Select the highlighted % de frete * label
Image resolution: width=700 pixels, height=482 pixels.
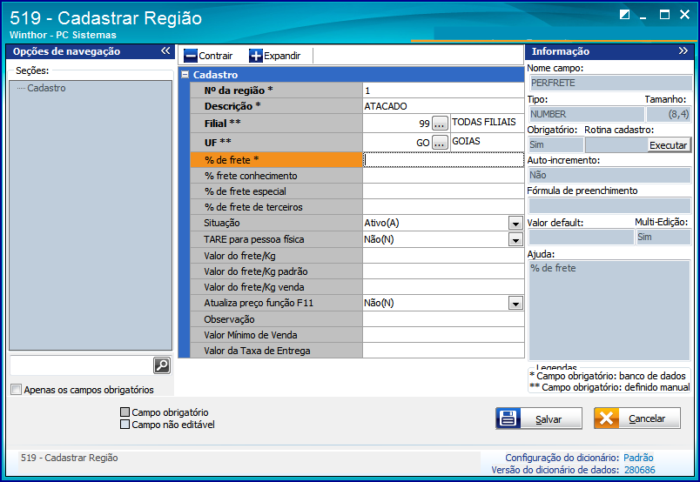point(276,160)
